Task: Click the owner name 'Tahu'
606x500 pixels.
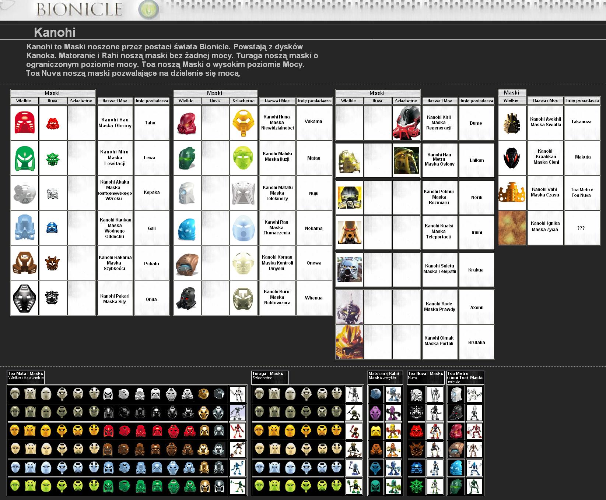Action: pyautogui.click(x=150, y=123)
